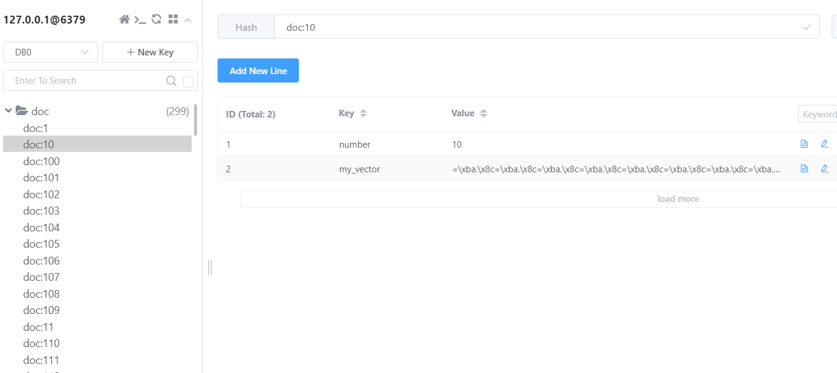Click load more to fetch additional fields

(677, 198)
